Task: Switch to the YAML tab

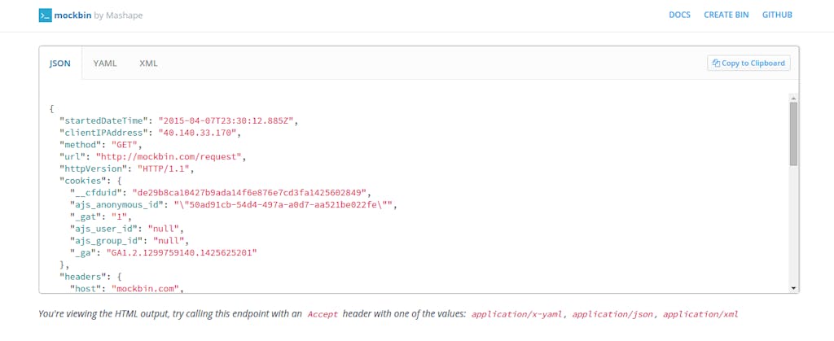Action: pyautogui.click(x=105, y=63)
